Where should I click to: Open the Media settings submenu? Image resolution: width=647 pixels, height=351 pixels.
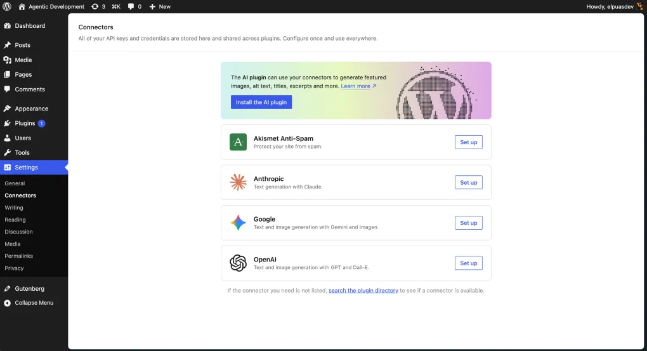point(13,244)
